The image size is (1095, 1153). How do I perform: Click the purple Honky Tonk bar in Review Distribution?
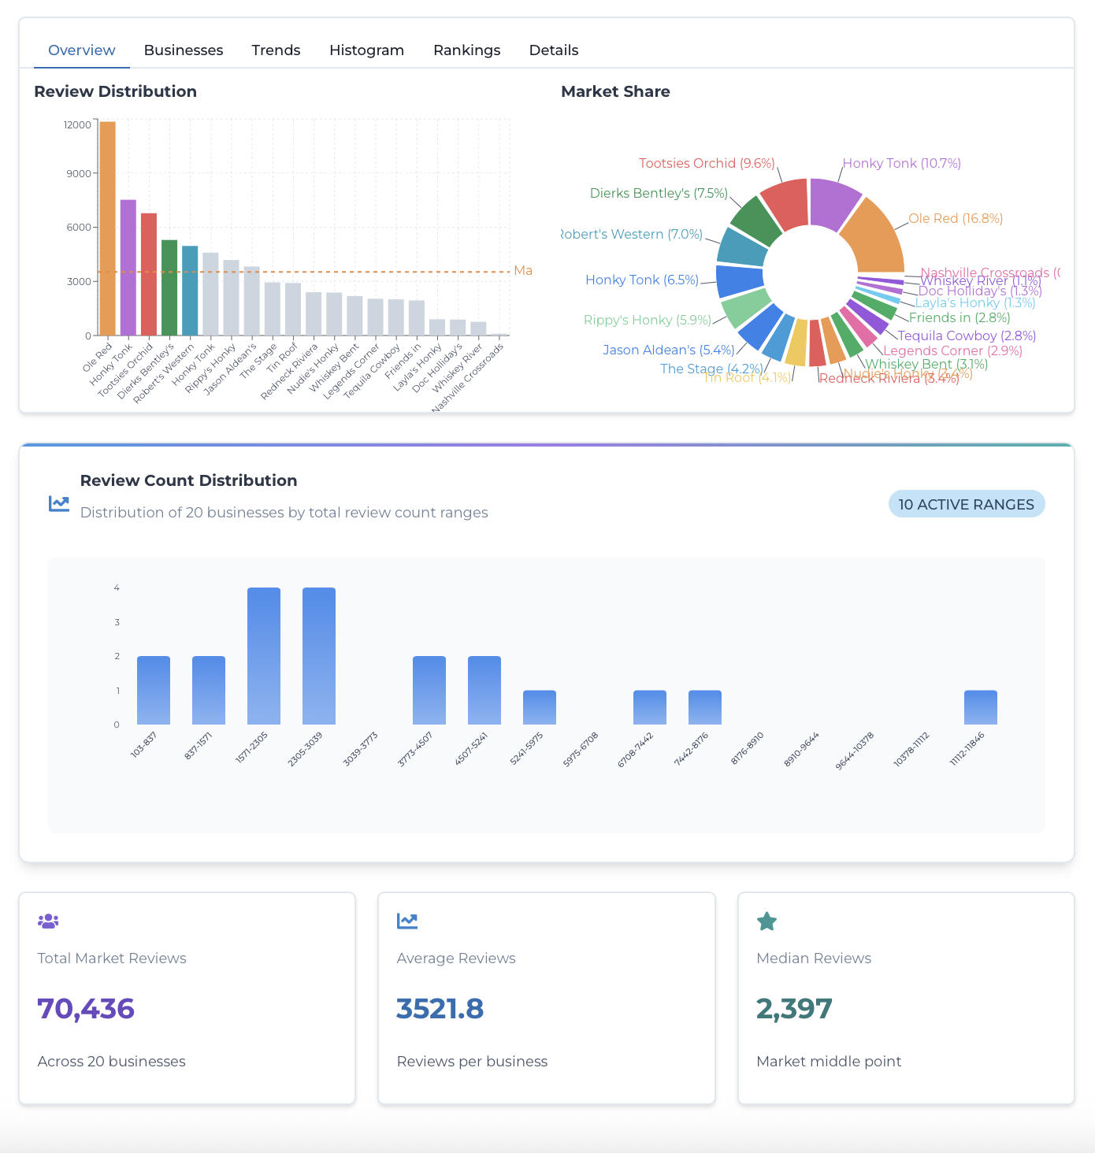(x=128, y=268)
